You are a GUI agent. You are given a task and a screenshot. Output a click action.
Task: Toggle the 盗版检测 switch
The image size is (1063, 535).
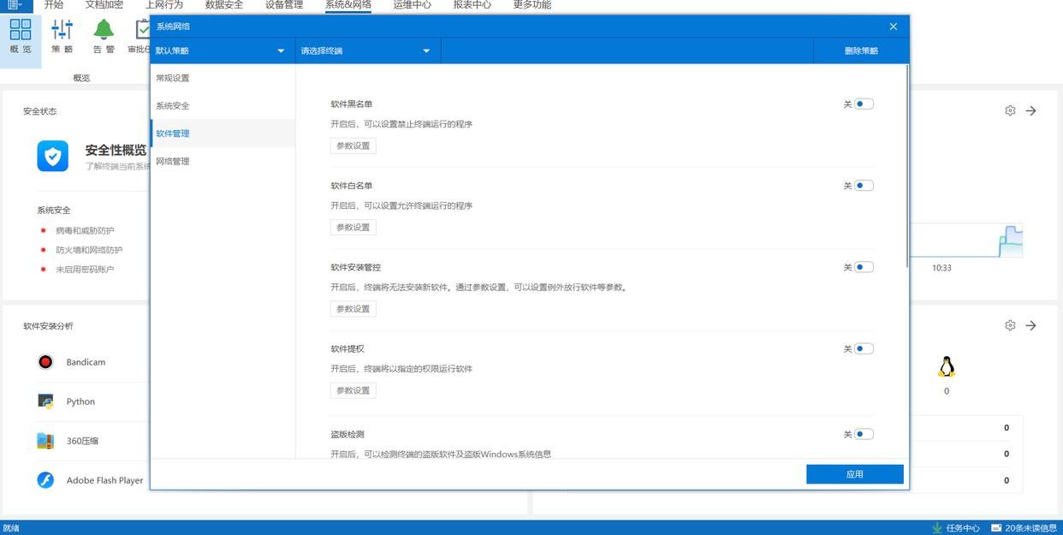tap(864, 434)
